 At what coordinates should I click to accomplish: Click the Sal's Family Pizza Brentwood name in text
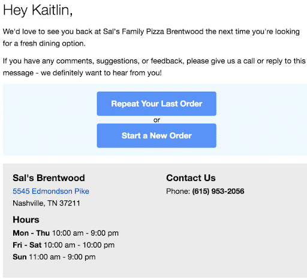point(153,32)
